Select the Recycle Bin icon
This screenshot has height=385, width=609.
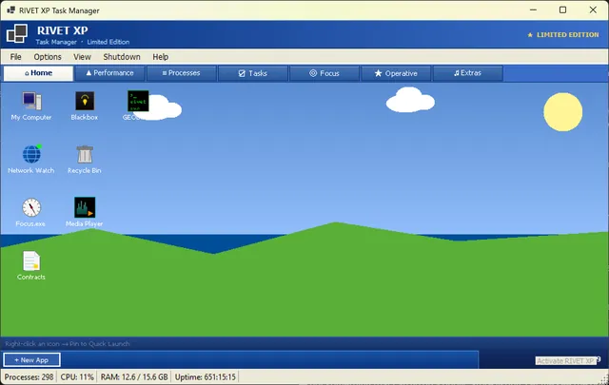[85, 159]
